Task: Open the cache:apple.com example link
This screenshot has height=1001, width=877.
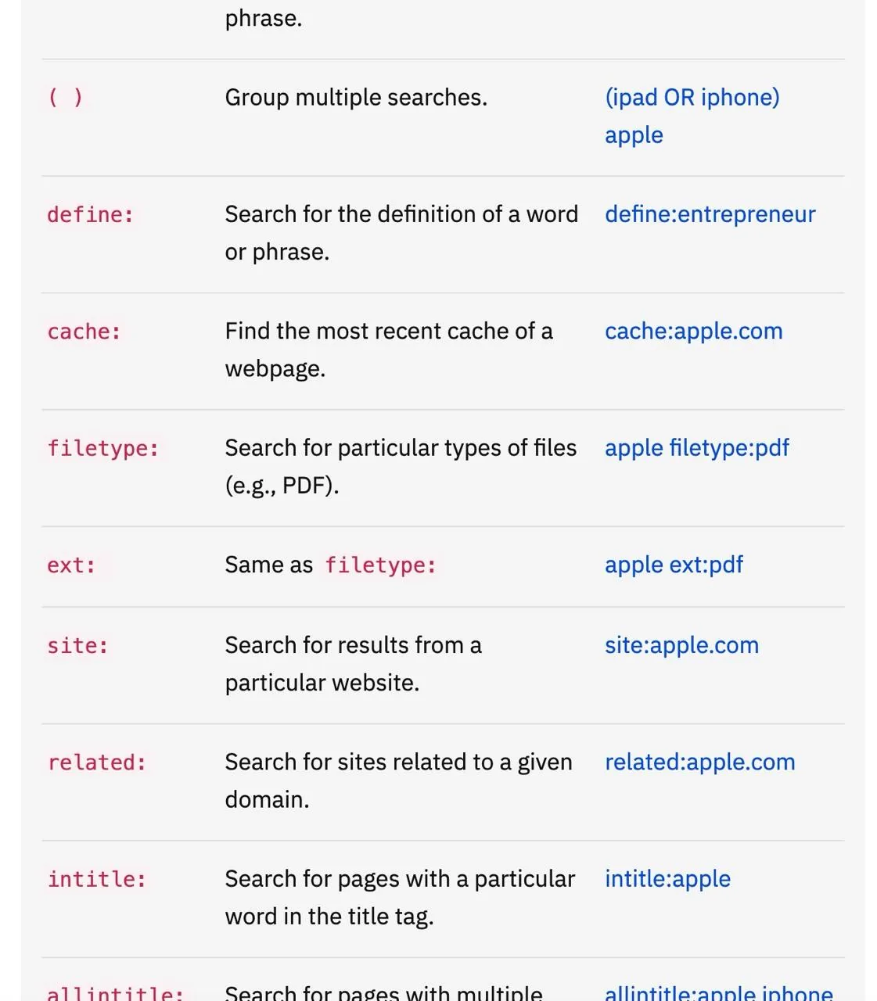Action: point(694,332)
